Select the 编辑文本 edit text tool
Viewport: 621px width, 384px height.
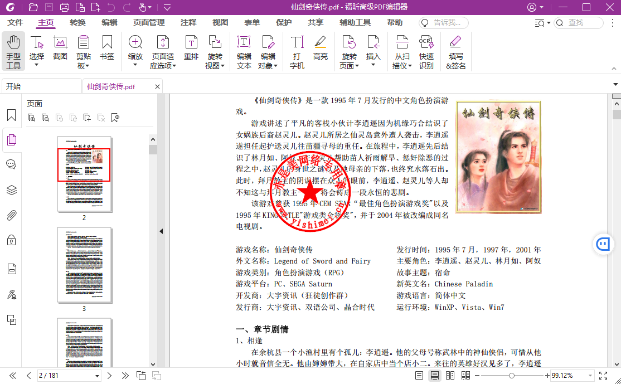point(244,52)
